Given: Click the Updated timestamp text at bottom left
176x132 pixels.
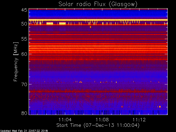Looking at the screenshot, I should tap(24, 131).
